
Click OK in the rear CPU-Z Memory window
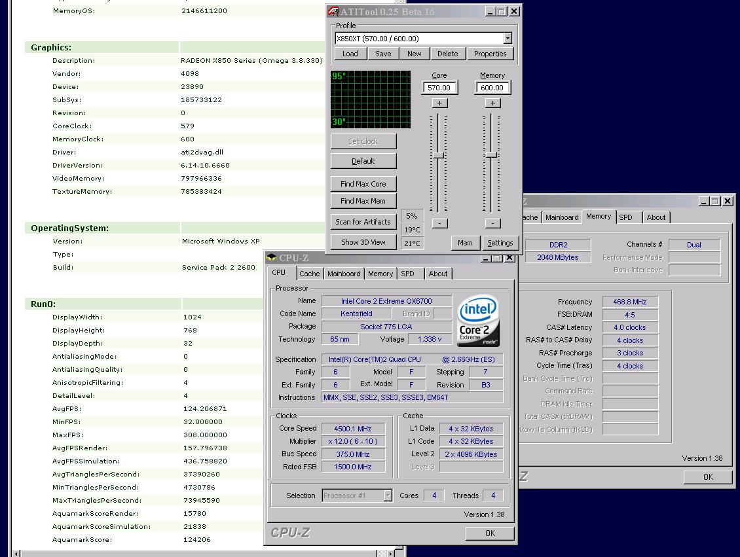point(708,477)
